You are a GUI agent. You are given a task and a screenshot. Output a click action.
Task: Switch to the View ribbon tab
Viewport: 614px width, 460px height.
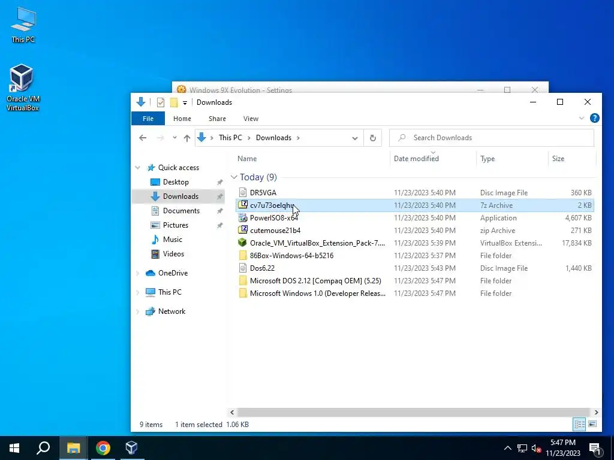click(251, 119)
